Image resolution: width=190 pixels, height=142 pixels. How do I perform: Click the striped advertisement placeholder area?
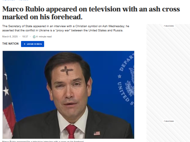tap(168, 83)
